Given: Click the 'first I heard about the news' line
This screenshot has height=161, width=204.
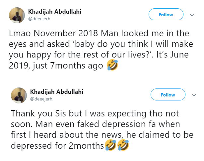Looking at the screenshot, I should [x=96, y=135].
